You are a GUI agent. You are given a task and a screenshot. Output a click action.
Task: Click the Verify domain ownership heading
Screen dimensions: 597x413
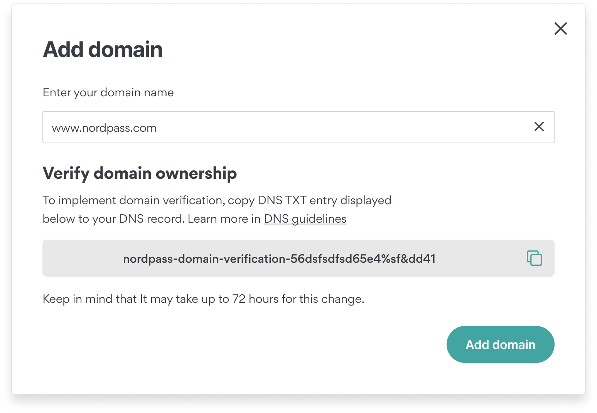point(140,173)
